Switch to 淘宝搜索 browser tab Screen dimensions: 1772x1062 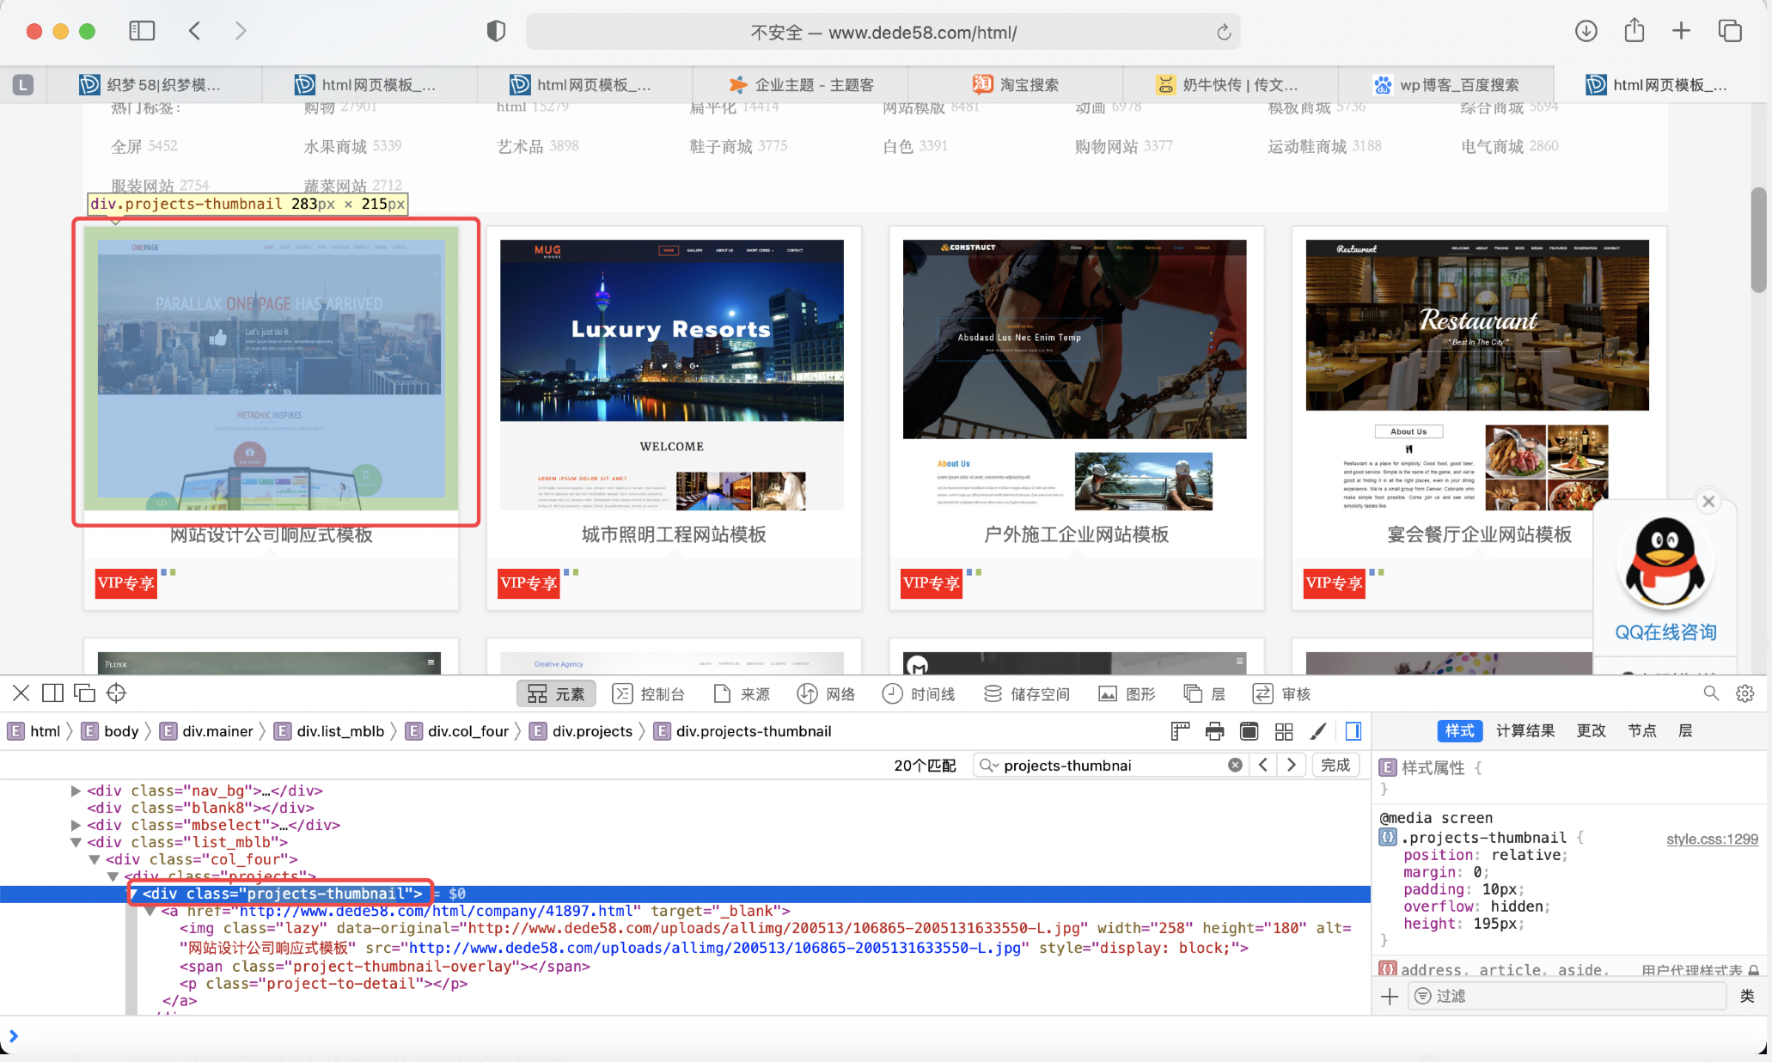click(x=1015, y=85)
